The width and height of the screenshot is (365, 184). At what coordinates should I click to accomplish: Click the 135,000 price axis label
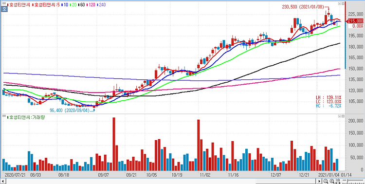click(355, 80)
